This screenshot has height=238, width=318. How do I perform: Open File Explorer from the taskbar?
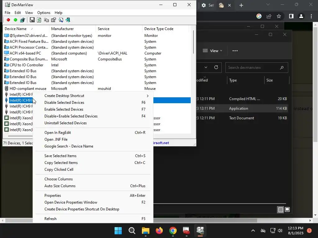click(x=145, y=231)
